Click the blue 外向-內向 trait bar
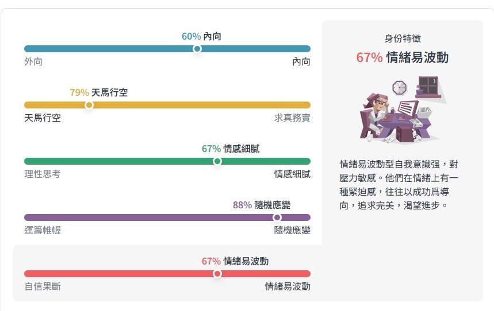The height and width of the screenshot is (311, 494). pyautogui.click(x=167, y=49)
